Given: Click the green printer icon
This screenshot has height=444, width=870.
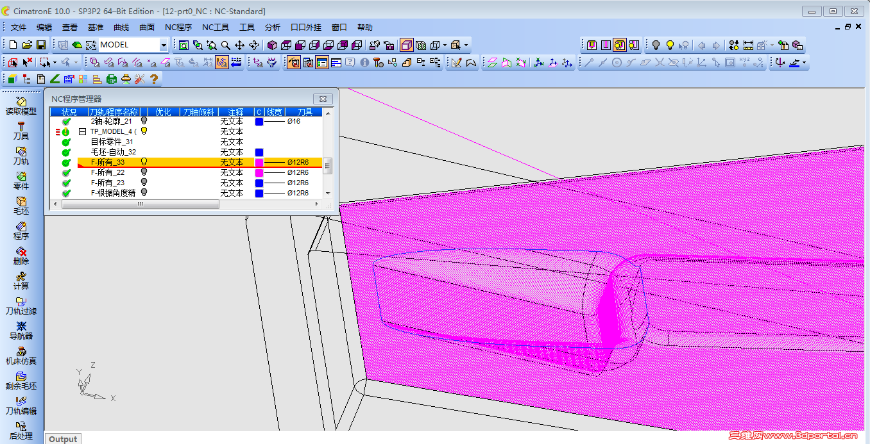Looking at the screenshot, I should point(112,79).
